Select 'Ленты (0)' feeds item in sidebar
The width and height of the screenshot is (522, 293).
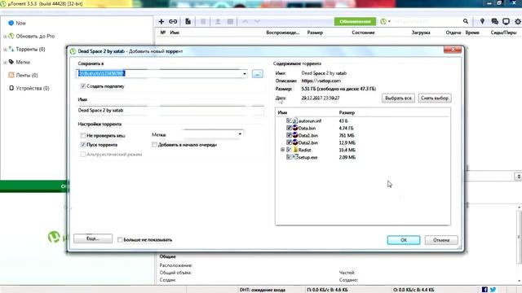[27, 75]
